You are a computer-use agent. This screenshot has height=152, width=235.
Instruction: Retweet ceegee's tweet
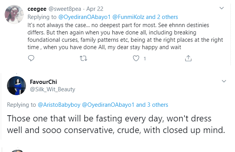(83, 58)
